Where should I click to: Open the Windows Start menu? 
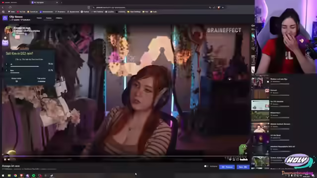click(3, 176)
